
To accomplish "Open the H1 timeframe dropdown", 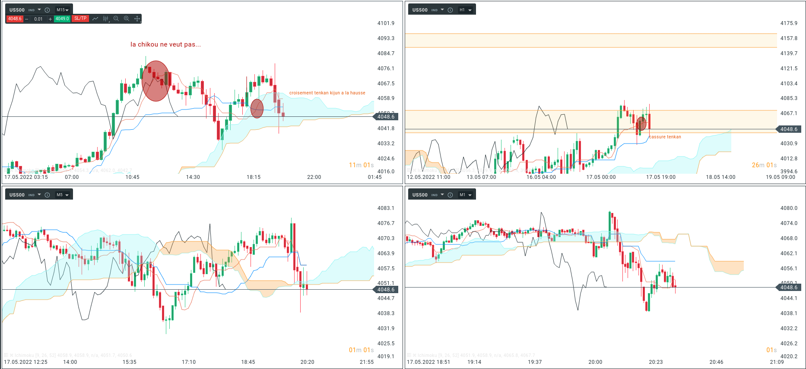I will pyautogui.click(x=466, y=10).
